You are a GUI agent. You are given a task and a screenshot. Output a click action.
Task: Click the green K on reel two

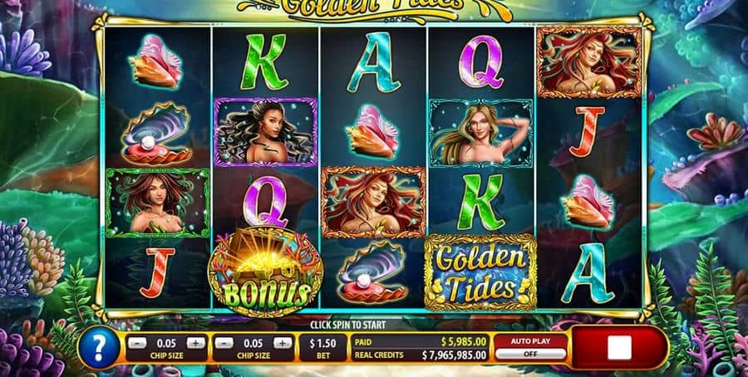(x=264, y=62)
